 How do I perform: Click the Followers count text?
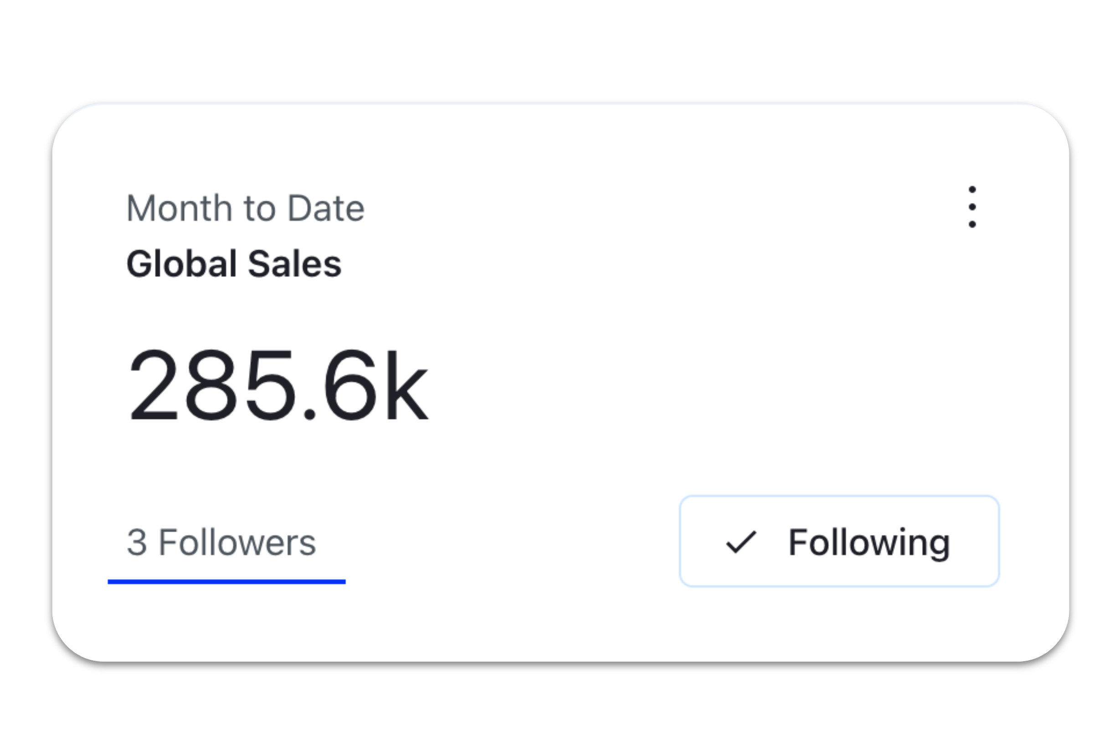pyautogui.click(x=221, y=543)
